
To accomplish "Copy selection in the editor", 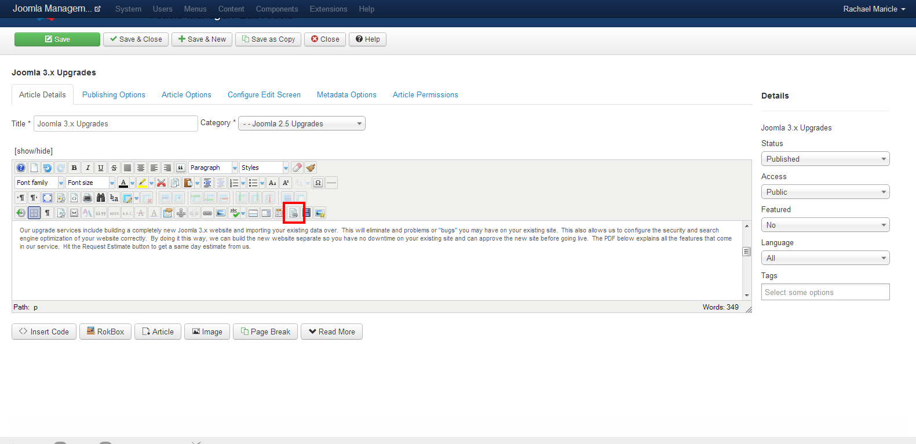I will [175, 183].
